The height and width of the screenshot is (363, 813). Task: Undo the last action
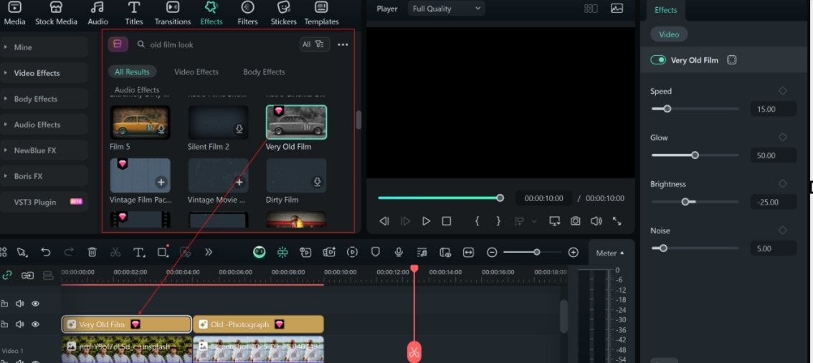coord(46,252)
